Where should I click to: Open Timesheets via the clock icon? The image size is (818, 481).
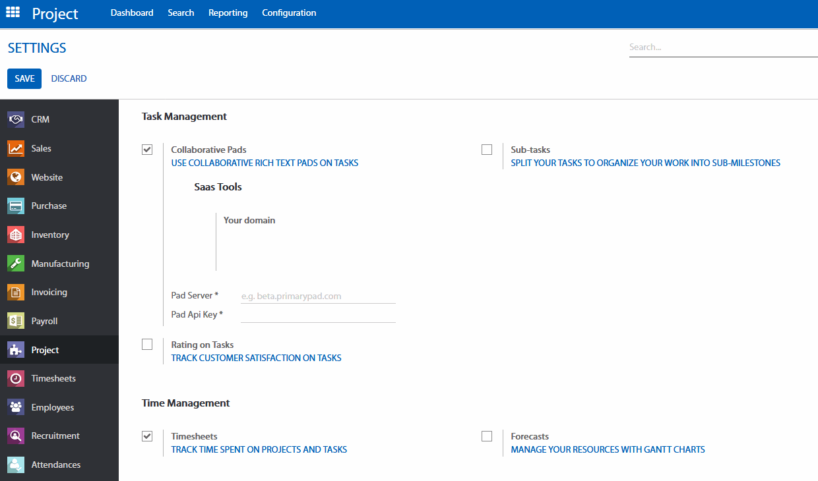coord(16,379)
